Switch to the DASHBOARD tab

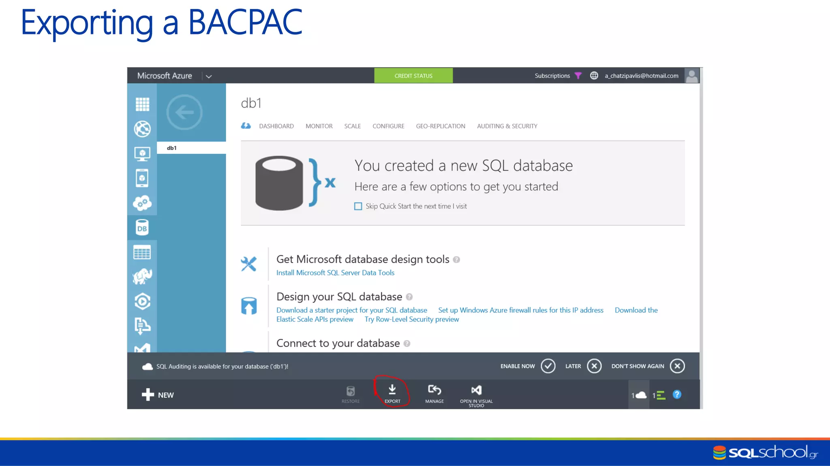pos(276,126)
